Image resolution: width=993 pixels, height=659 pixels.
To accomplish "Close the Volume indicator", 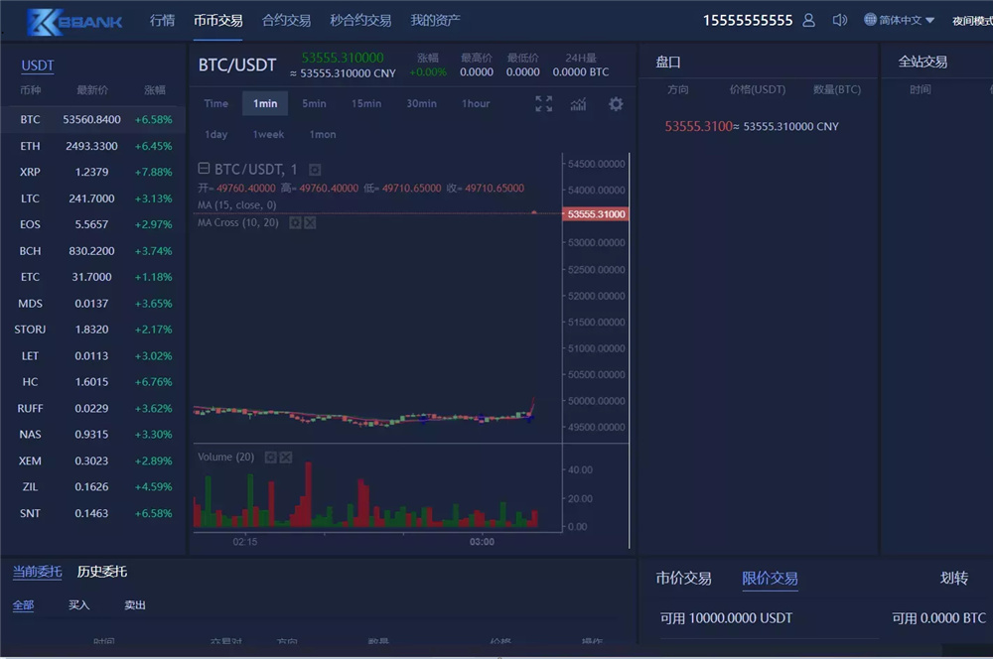I will point(286,458).
